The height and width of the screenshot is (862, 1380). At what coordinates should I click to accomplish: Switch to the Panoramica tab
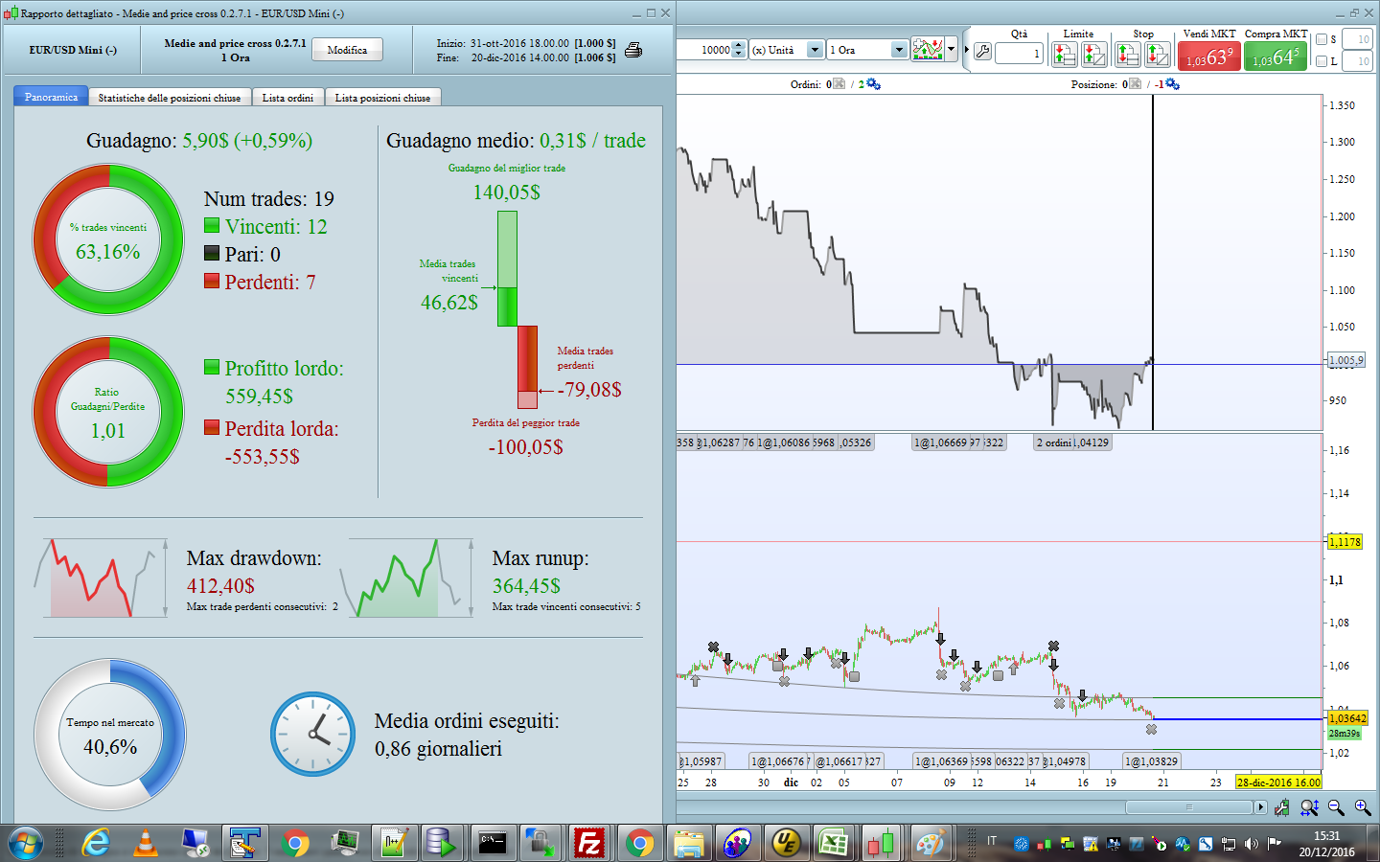[51, 97]
